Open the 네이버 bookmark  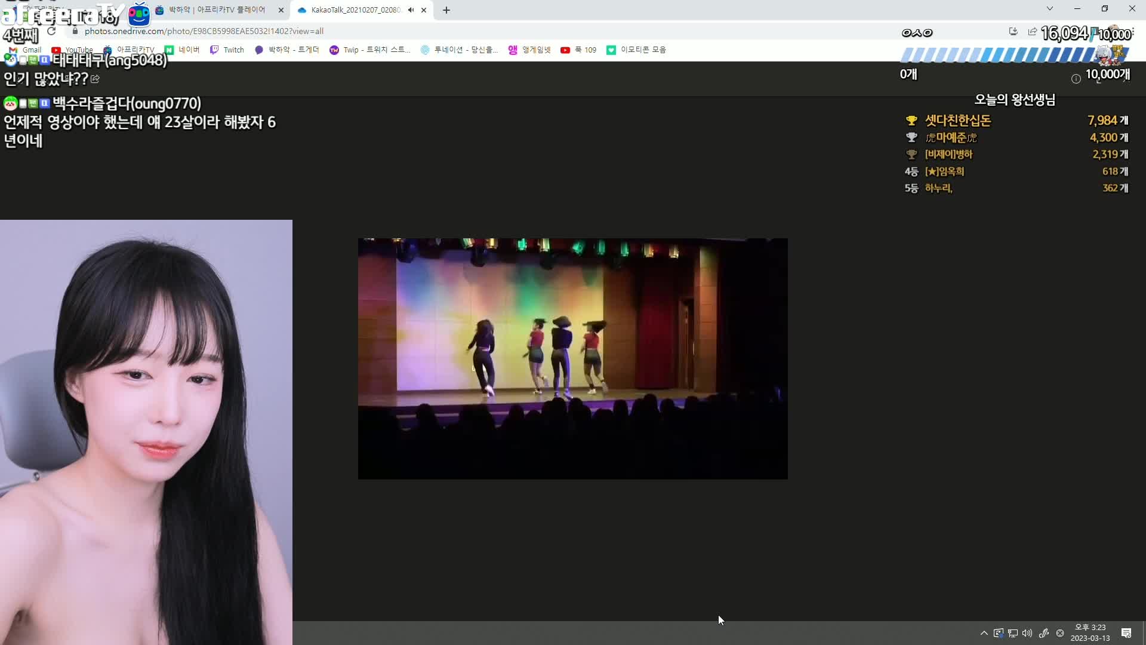pyautogui.click(x=183, y=50)
